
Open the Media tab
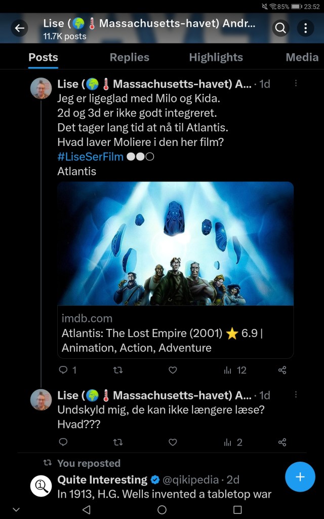pyautogui.click(x=302, y=57)
